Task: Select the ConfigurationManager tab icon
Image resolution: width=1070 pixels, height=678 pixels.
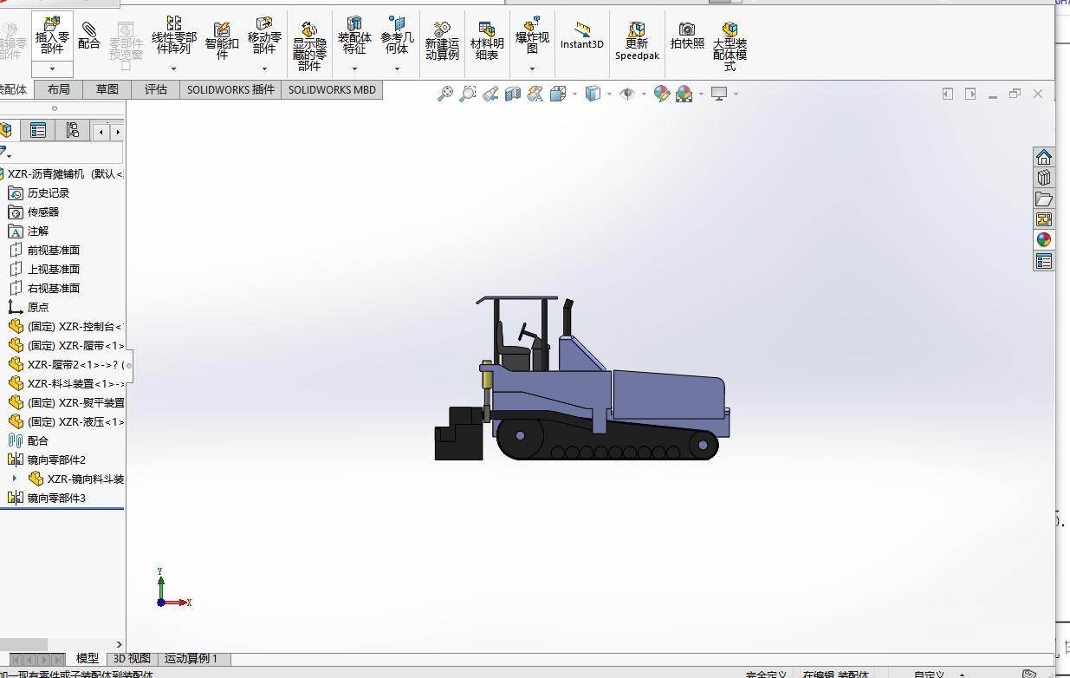Action: (73, 131)
